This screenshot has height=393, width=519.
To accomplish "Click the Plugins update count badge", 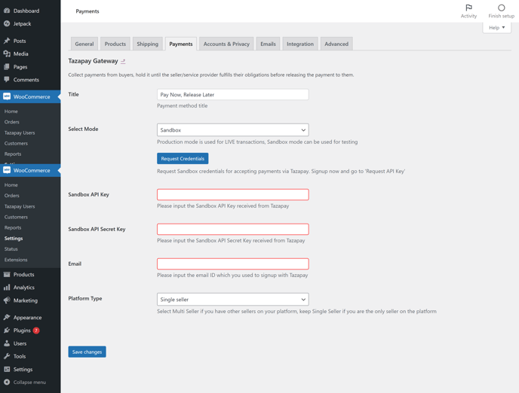I will click(x=36, y=331).
